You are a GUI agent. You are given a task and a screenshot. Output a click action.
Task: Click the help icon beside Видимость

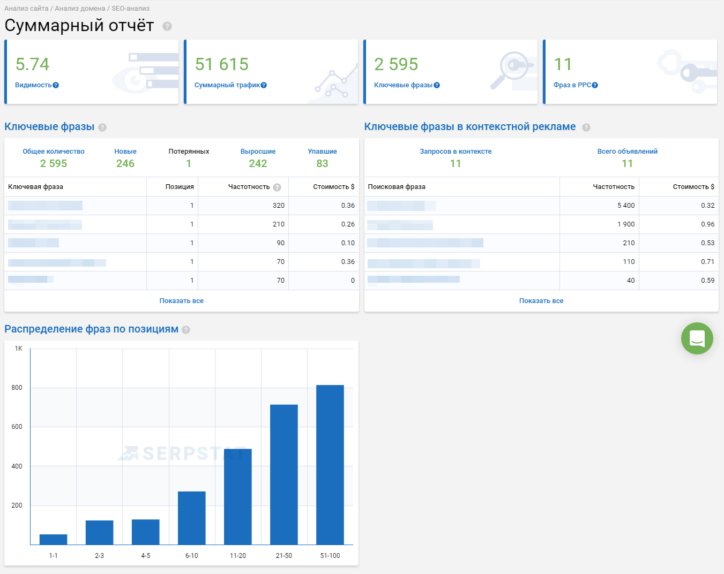point(56,85)
